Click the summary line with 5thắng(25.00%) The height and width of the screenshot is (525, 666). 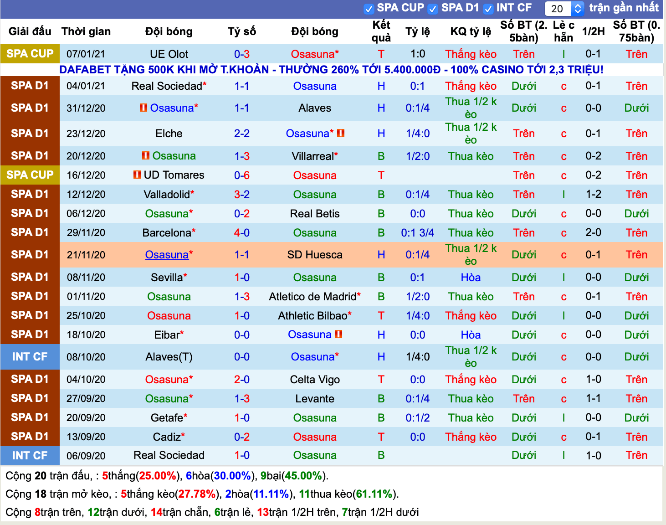click(x=167, y=476)
